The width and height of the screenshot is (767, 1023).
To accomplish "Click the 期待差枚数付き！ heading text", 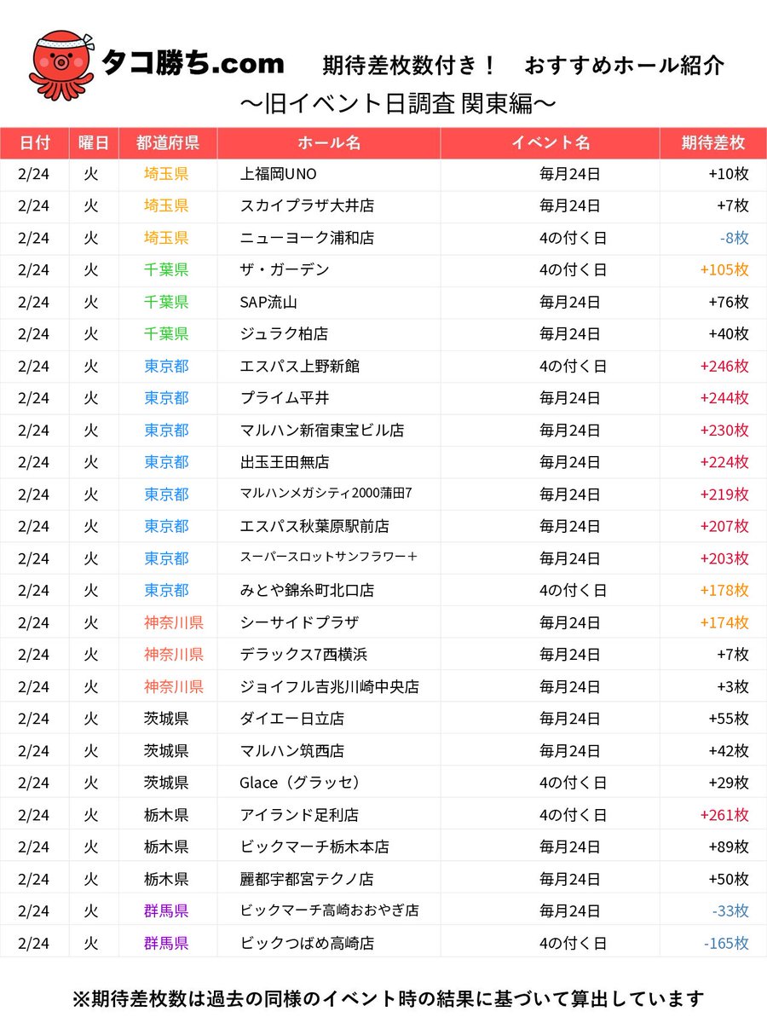I will [x=410, y=65].
